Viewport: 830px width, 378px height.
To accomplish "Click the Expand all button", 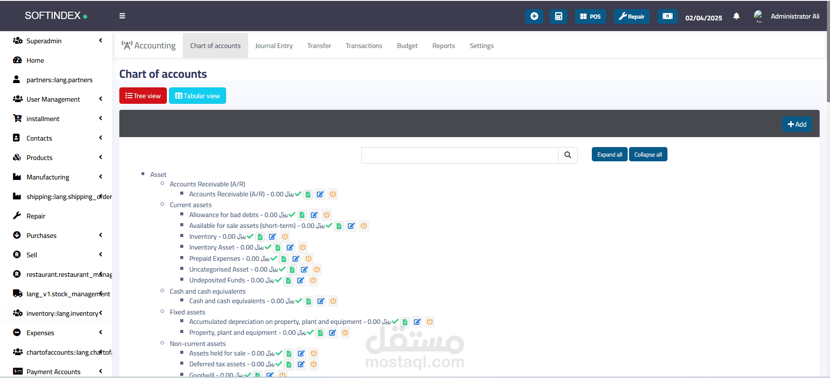I will (610, 154).
